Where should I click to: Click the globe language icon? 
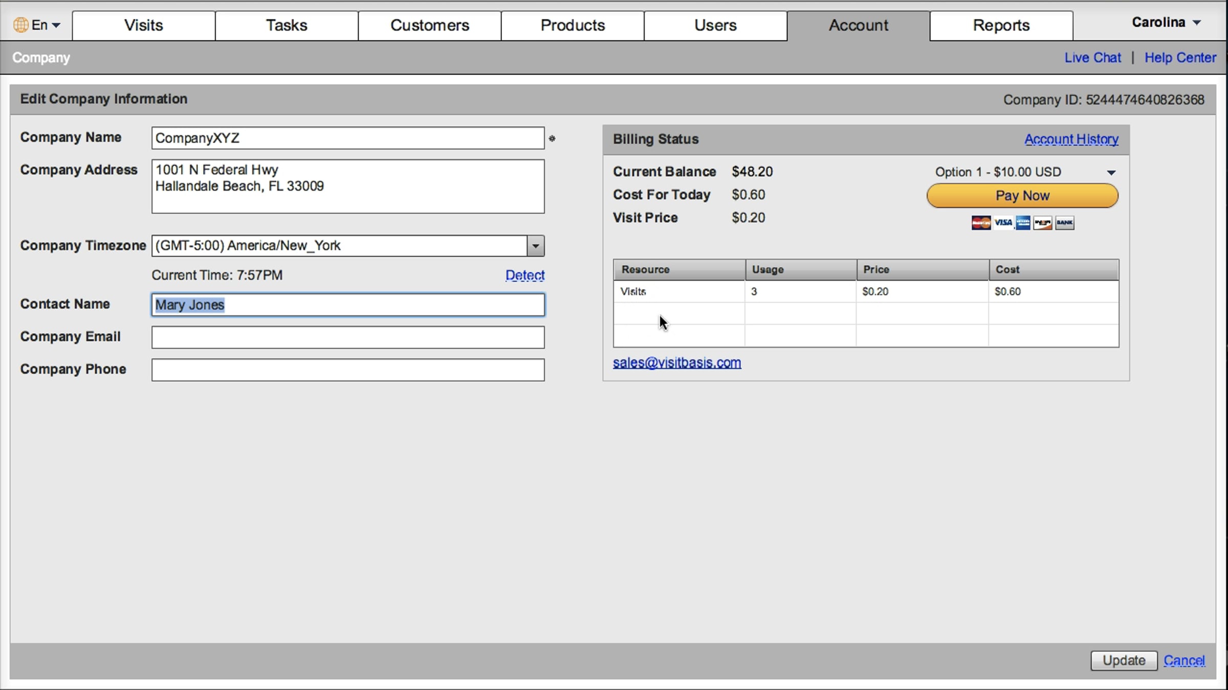click(x=20, y=25)
